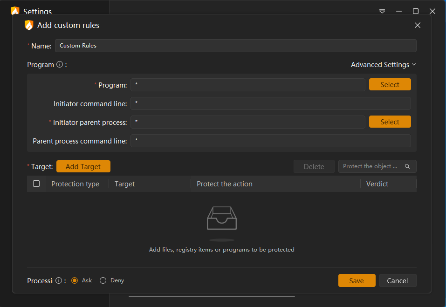Click into the Name text field

click(235, 46)
